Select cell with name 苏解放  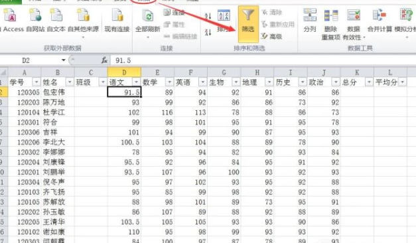pyautogui.click(x=58, y=202)
